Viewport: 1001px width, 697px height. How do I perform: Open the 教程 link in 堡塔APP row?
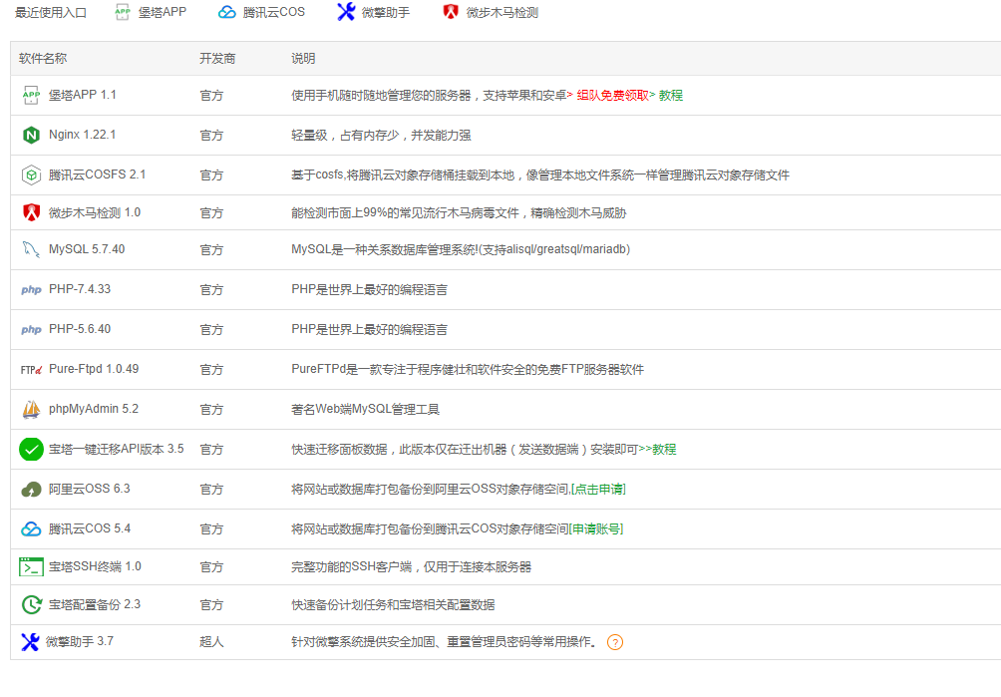[670, 95]
